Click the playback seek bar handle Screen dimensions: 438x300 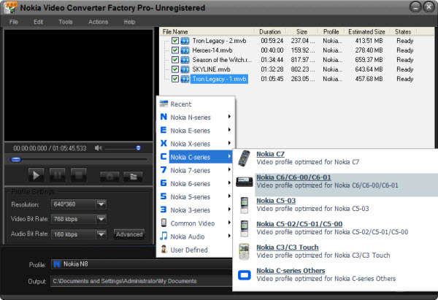pos(15,160)
